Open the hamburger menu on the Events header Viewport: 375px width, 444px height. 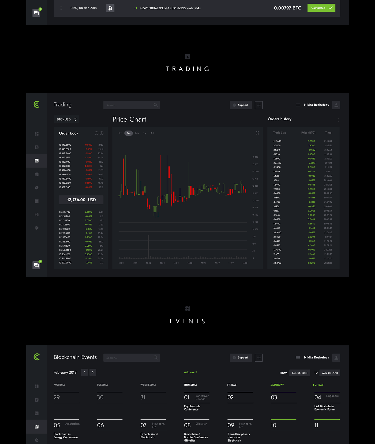point(298,358)
